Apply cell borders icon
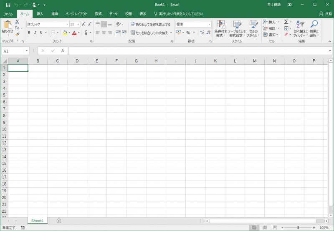Viewport: 334px width, 231px height. pos(53,33)
